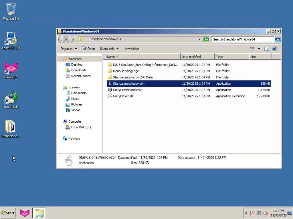Image resolution: width=293 pixels, height=219 pixels.
Task: Select Videos library in navigation pane
Action: (76, 110)
